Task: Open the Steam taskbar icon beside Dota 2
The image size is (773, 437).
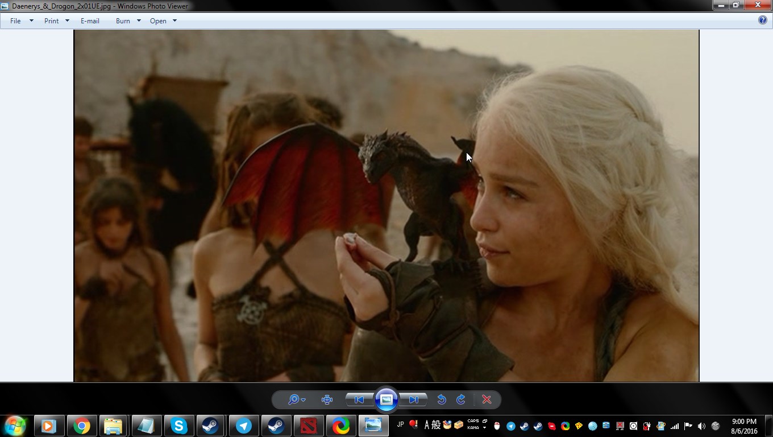Action: (276, 426)
